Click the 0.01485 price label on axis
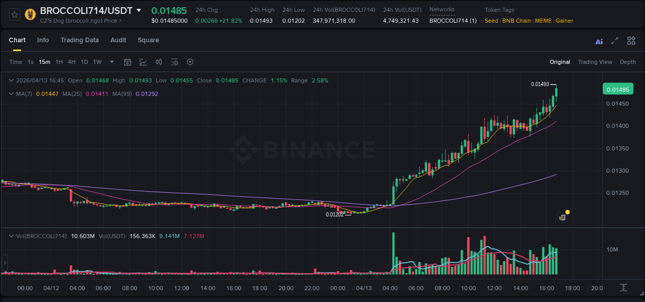 [618, 89]
